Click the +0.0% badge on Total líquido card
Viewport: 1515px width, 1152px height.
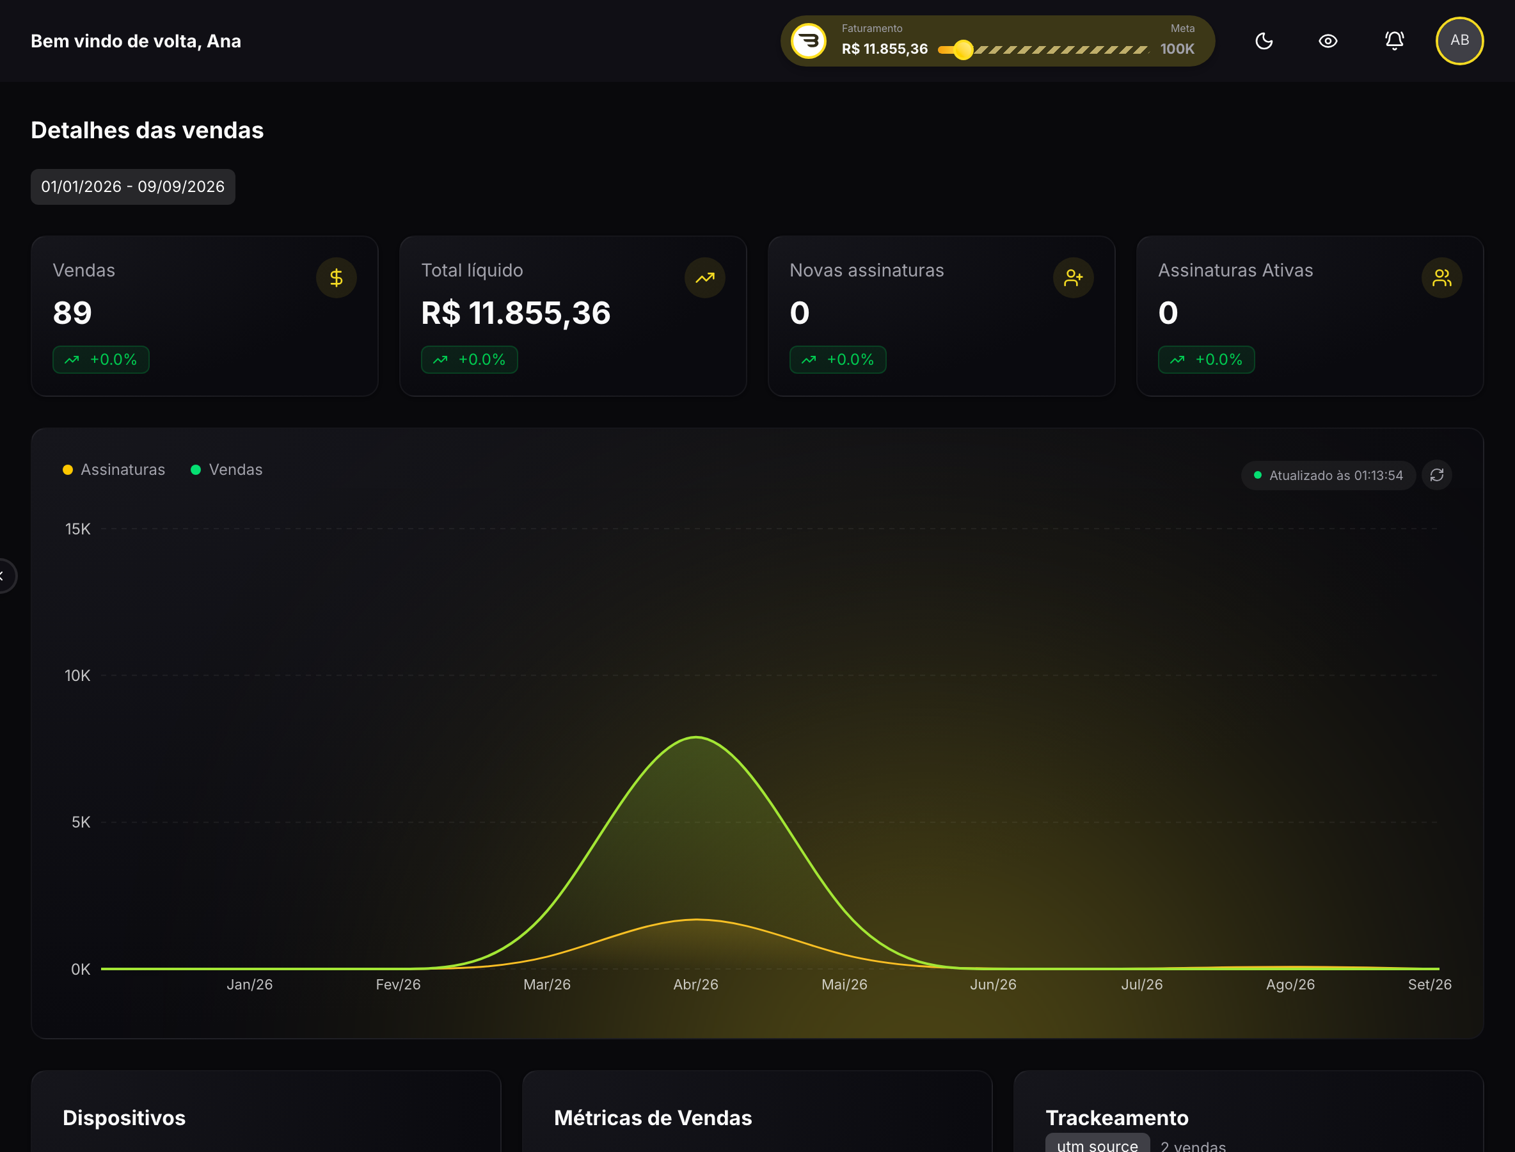[470, 359]
